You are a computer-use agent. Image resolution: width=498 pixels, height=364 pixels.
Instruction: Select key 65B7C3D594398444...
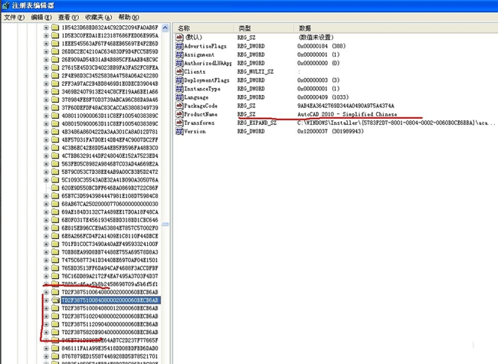(110, 196)
